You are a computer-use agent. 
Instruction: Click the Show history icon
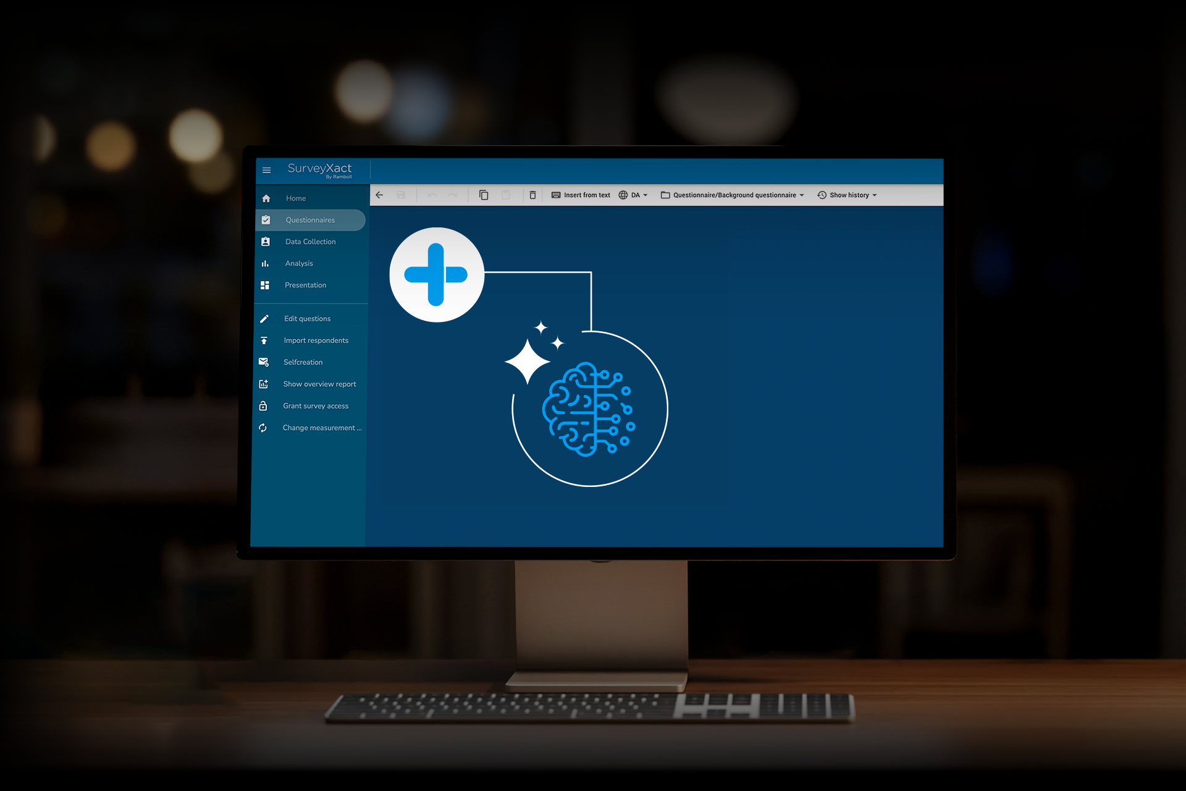pyautogui.click(x=821, y=194)
